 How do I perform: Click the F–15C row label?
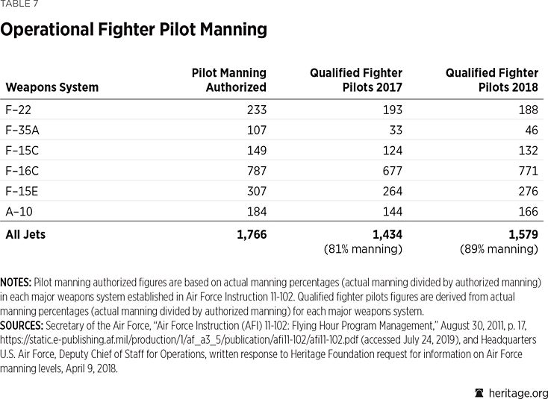click(x=22, y=151)
